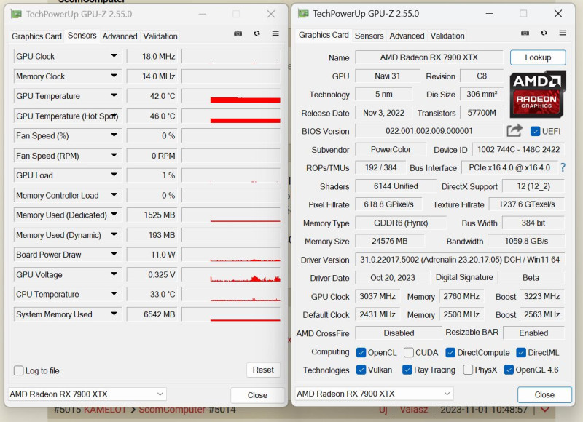583x422 pixels.
Task: Click the Lookup button
Action: pyautogui.click(x=538, y=57)
